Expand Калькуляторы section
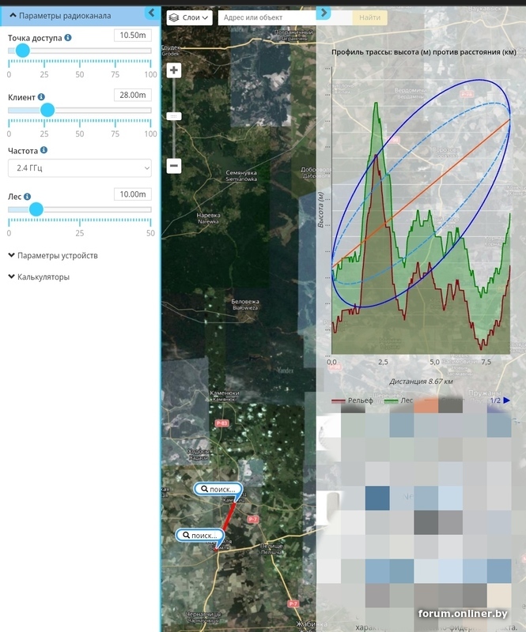The width and height of the screenshot is (526, 632). tap(39, 277)
